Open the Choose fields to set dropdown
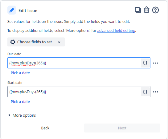The width and height of the screenshot is (168, 139). 36,42
